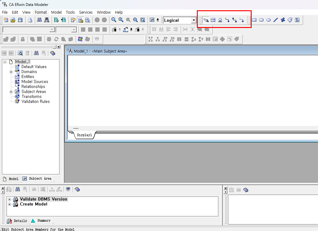Click the Find binoculars icon in main toolbar
The width and height of the screenshot is (318, 231).
click(x=39, y=20)
